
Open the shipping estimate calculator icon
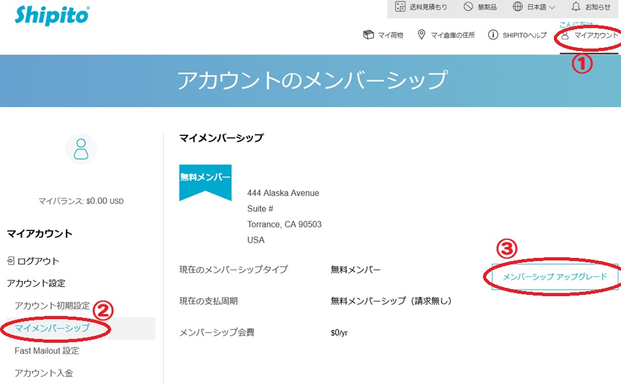(x=401, y=7)
